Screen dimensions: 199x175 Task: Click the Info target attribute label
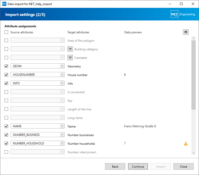(70, 83)
